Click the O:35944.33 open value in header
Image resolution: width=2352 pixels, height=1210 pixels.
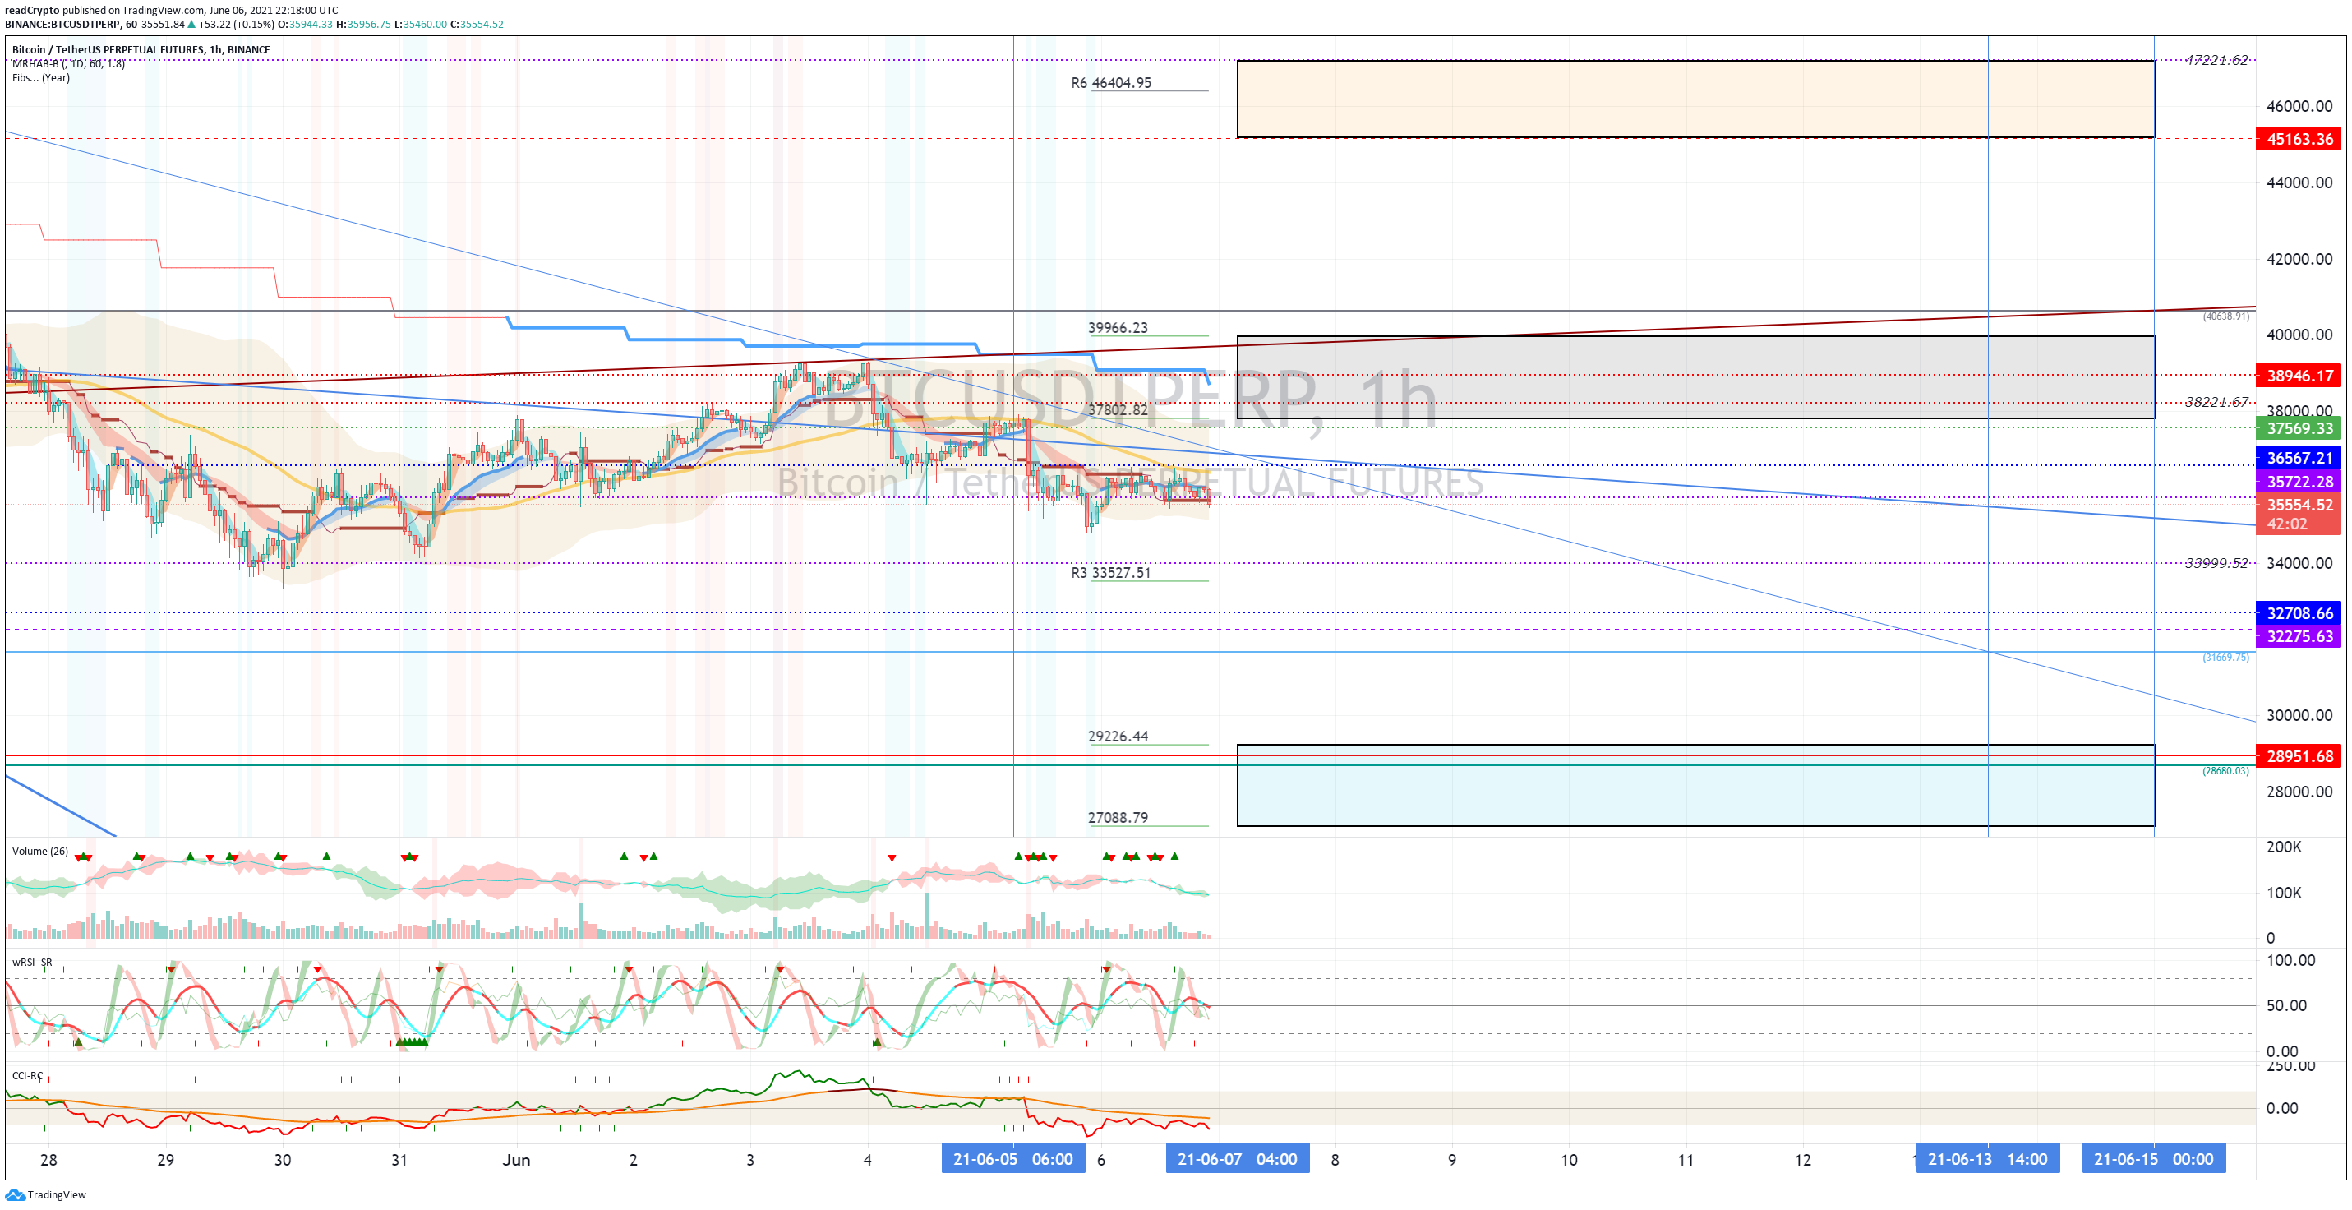(x=306, y=25)
